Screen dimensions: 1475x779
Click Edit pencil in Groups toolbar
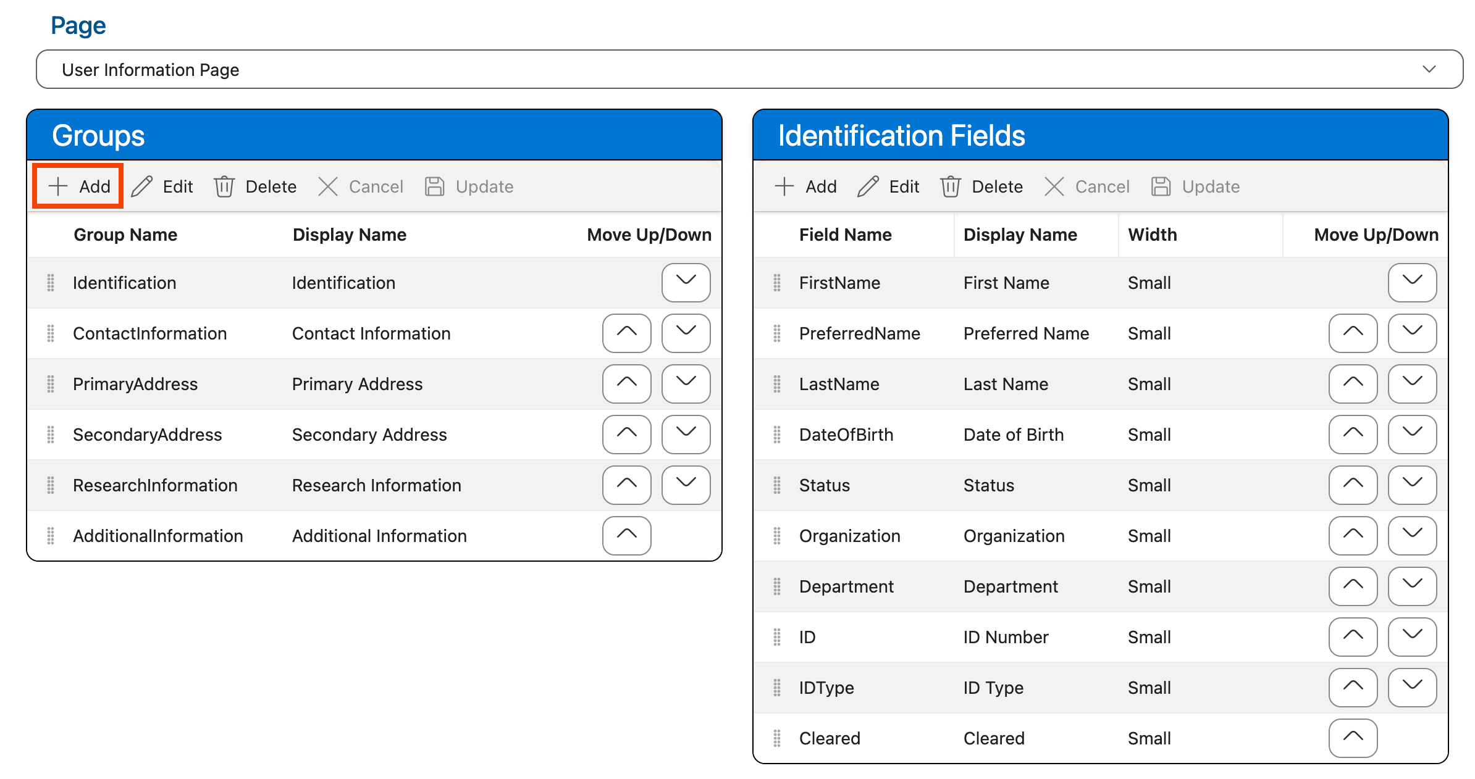[143, 186]
